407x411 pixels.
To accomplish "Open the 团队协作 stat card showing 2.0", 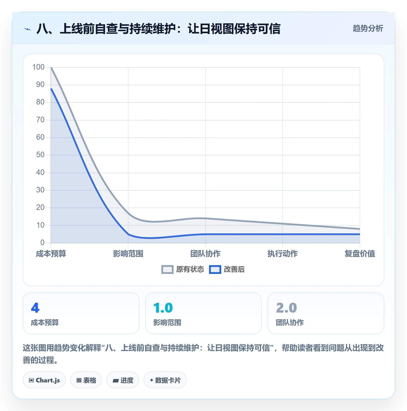I will point(326,313).
